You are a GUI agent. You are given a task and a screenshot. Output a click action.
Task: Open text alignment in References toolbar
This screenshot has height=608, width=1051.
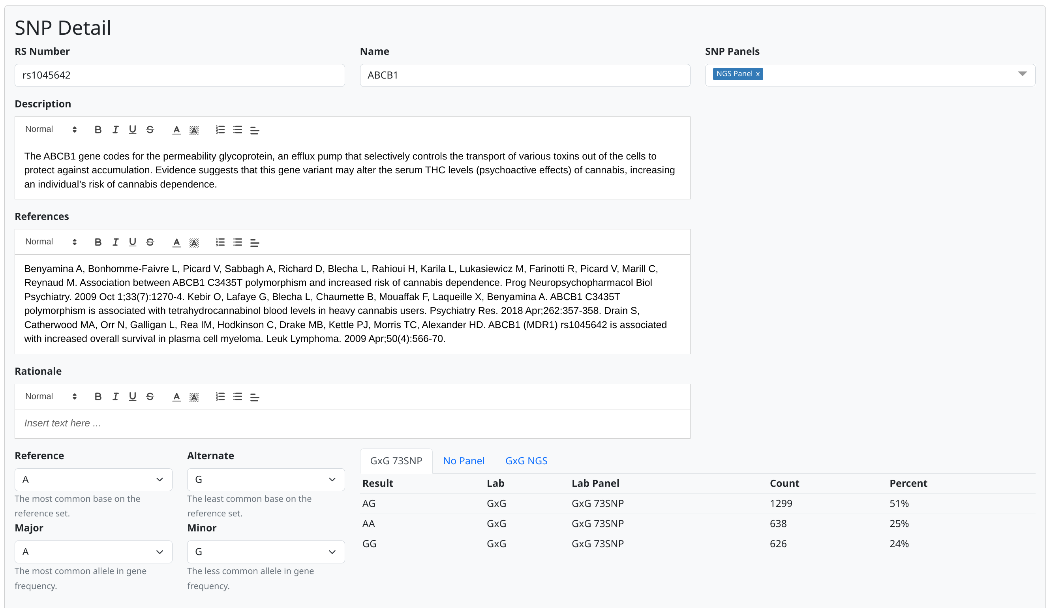[x=255, y=242]
